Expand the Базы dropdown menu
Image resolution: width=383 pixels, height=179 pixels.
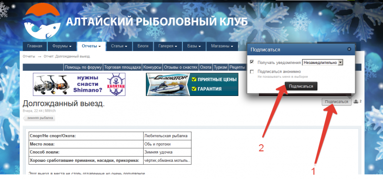[x=194, y=46]
